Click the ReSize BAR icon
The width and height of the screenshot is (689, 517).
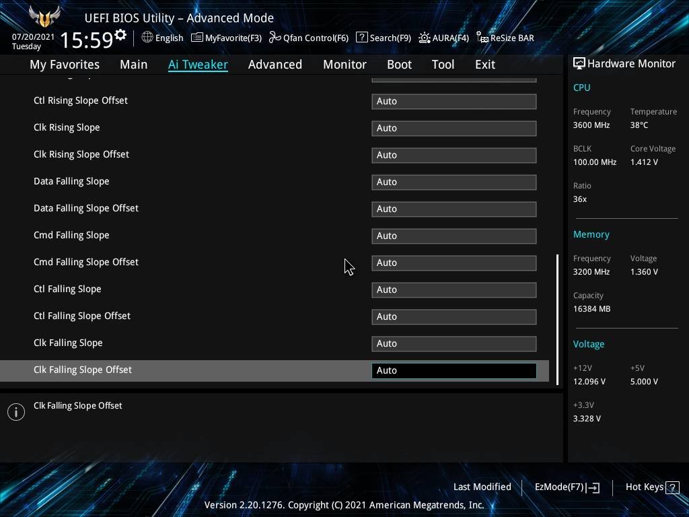point(482,38)
